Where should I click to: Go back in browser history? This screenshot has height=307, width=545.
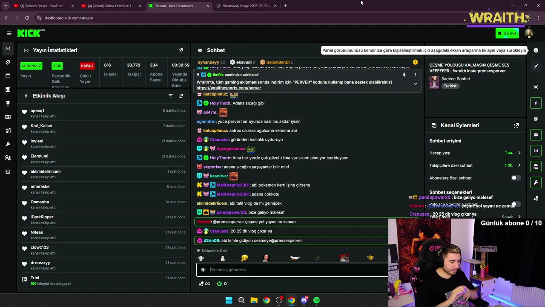pos(6,18)
